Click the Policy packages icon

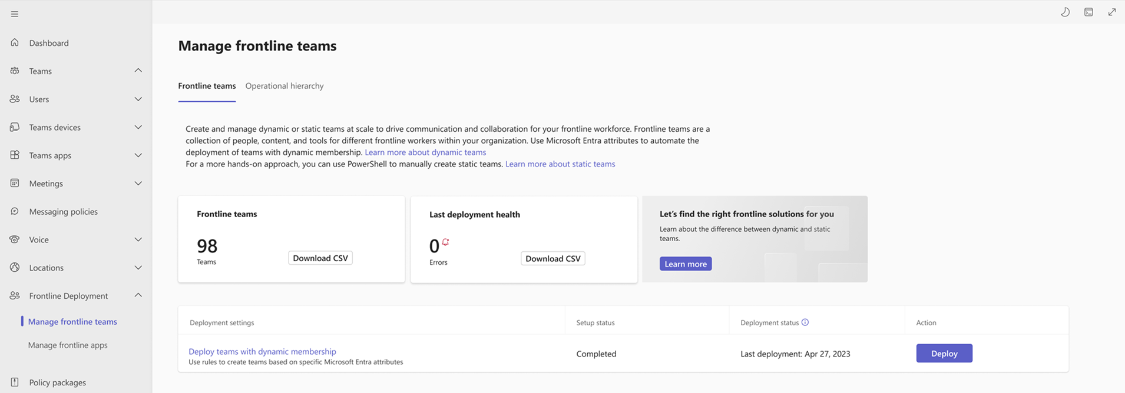[15, 382]
